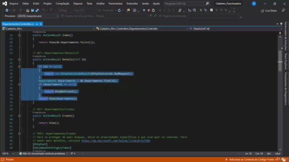
Task: Open the Ferramentas menu
Action: 116,4
